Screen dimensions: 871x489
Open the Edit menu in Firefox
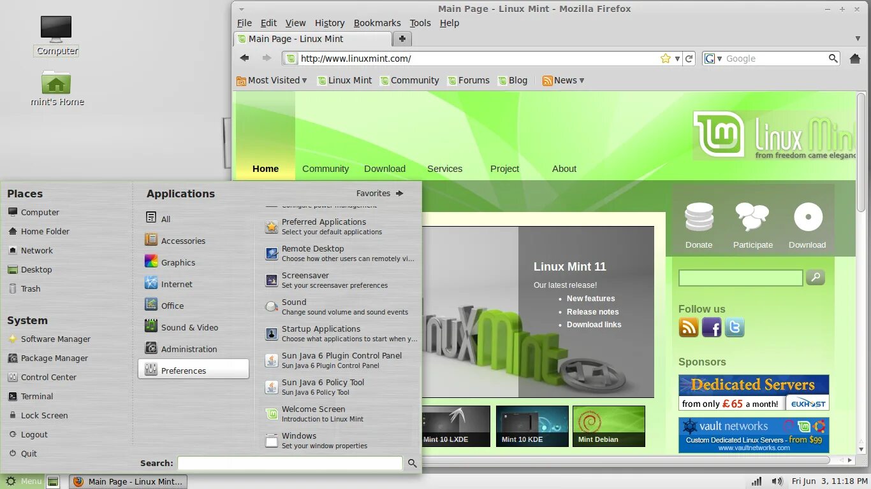point(268,23)
